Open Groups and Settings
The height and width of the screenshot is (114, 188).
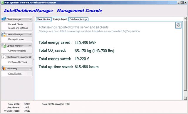click(x=18, y=28)
